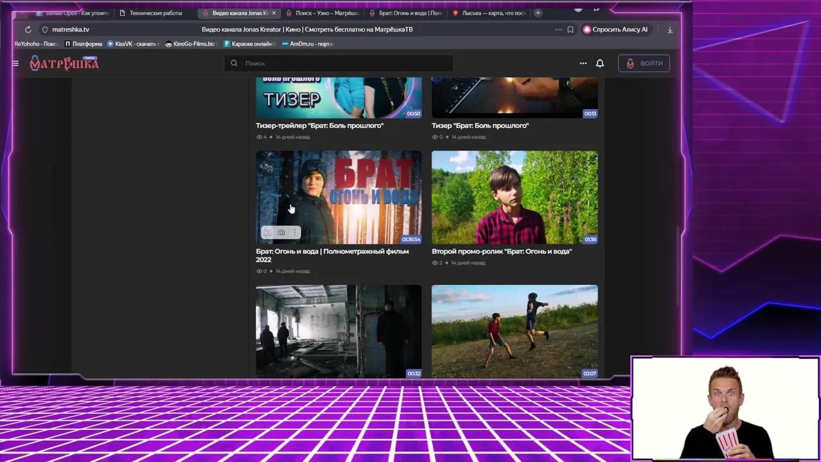Click the 00:50 duration badge
The height and width of the screenshot is (462, 821).
pyautogui.click(x=413, y=114)
